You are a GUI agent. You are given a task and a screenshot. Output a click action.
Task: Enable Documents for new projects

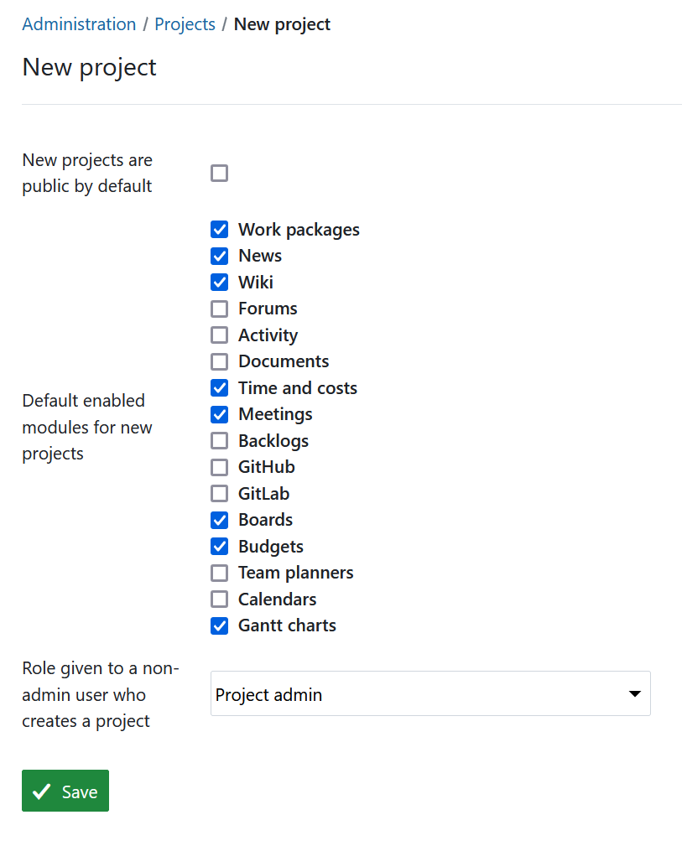[x=219, y=361]
